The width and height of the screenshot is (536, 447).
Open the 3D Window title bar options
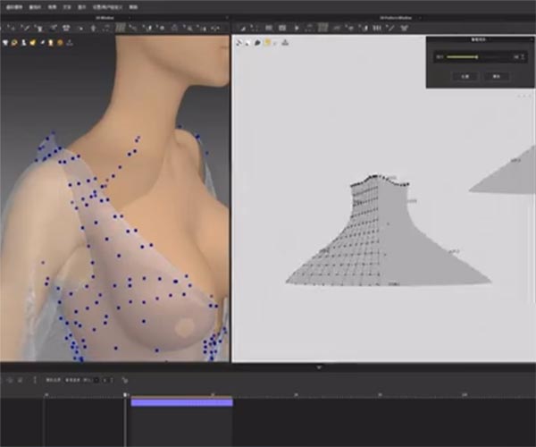[115, 17]
